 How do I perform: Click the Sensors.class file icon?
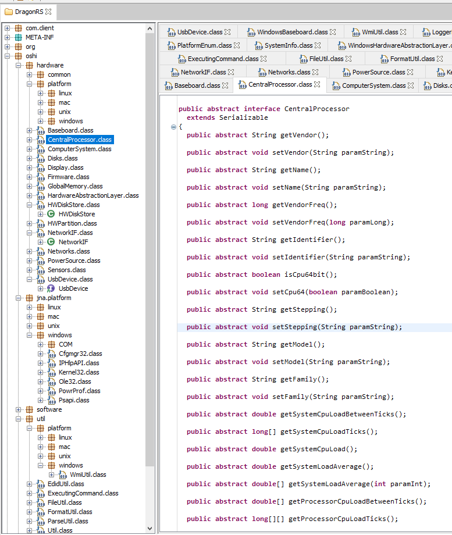point(41,270)
